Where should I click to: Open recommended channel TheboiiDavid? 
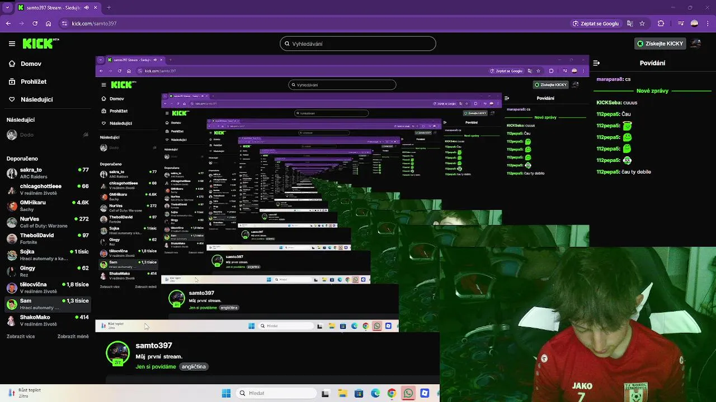(x=47, y=238)
